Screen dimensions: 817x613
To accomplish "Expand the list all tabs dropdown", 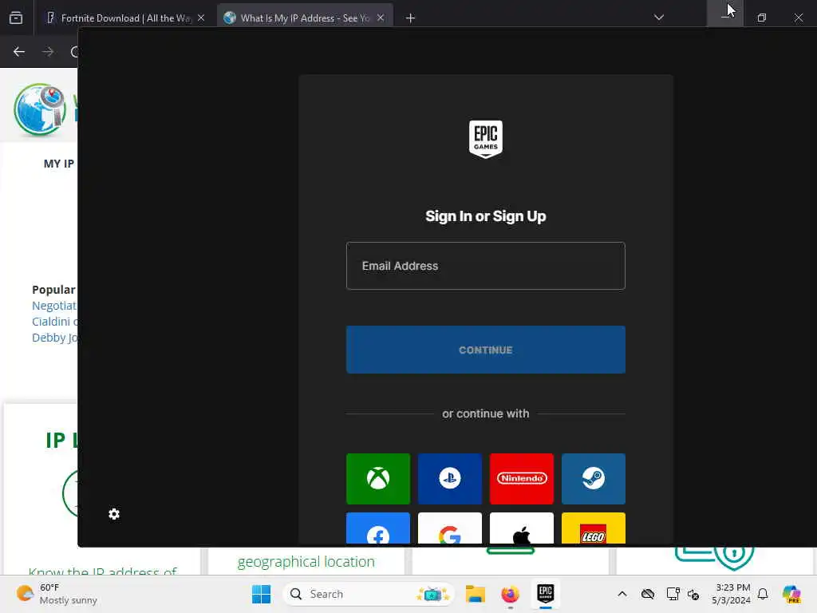I will (x=659, y=18).
